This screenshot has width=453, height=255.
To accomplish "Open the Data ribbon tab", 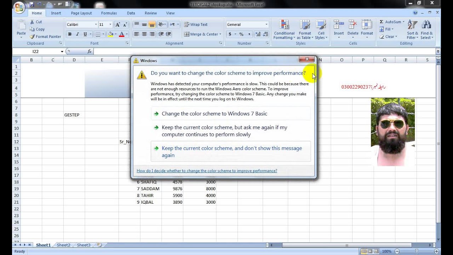I will pyautogui.click(x=131, y=13).
